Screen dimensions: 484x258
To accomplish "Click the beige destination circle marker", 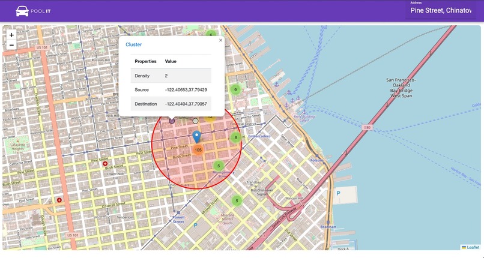I will point(195,121).
